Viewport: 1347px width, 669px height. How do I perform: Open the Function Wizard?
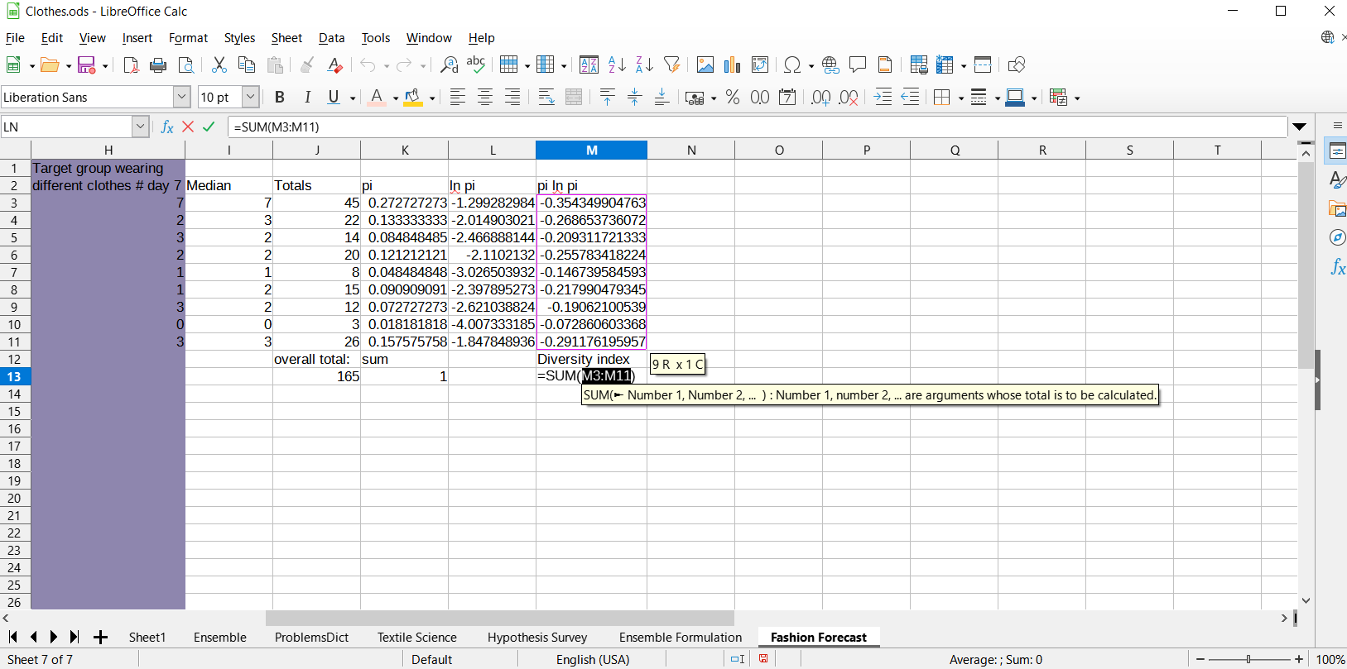(167, 127)
